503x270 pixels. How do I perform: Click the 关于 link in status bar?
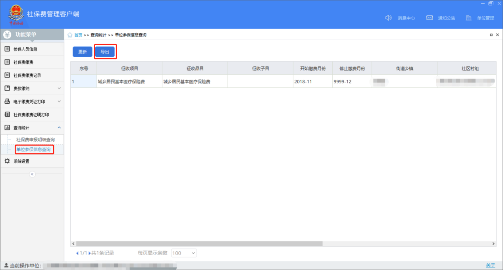[x=490, y=265]
